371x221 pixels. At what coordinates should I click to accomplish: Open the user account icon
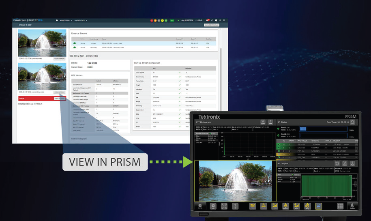pos(220,20)
